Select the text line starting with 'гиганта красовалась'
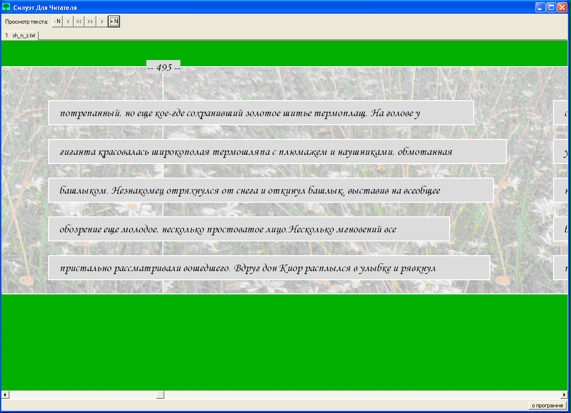Image resolution: width=571 pixels, height=413 pixels. pyautogui.click(x=277, y=152)
